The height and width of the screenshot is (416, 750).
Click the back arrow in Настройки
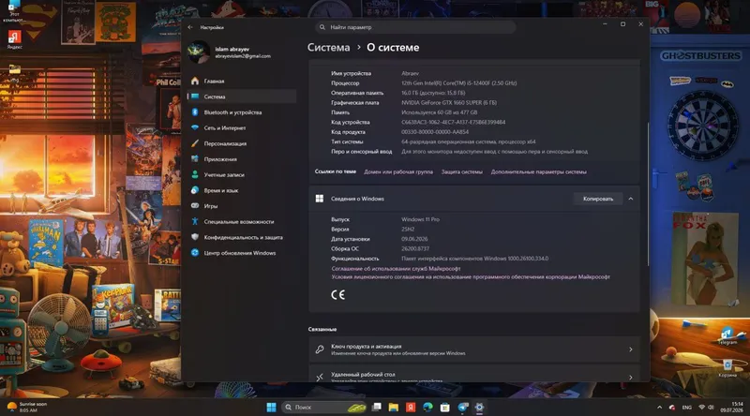click(x=190, y=27)
